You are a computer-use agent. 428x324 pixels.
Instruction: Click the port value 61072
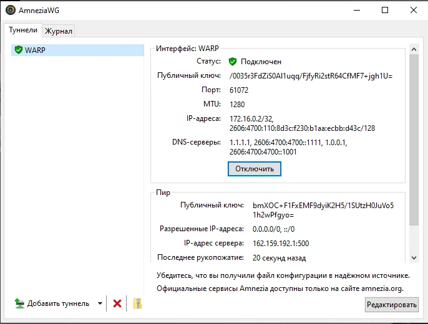tap(239, 90)
